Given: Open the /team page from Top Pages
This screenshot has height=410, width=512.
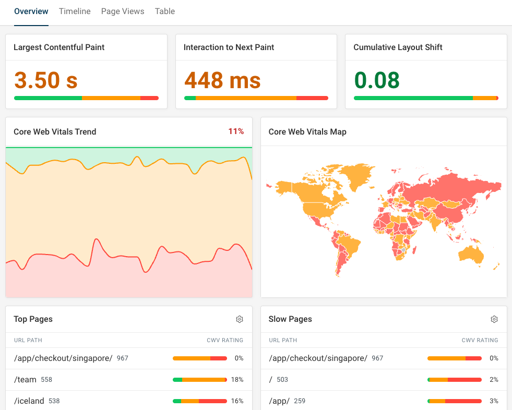Looking at the screenshot, I should pyautogui.click(x=25, y=379).
